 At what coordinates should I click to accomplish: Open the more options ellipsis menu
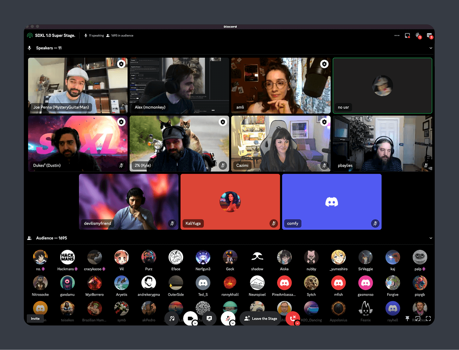[397, 36]
